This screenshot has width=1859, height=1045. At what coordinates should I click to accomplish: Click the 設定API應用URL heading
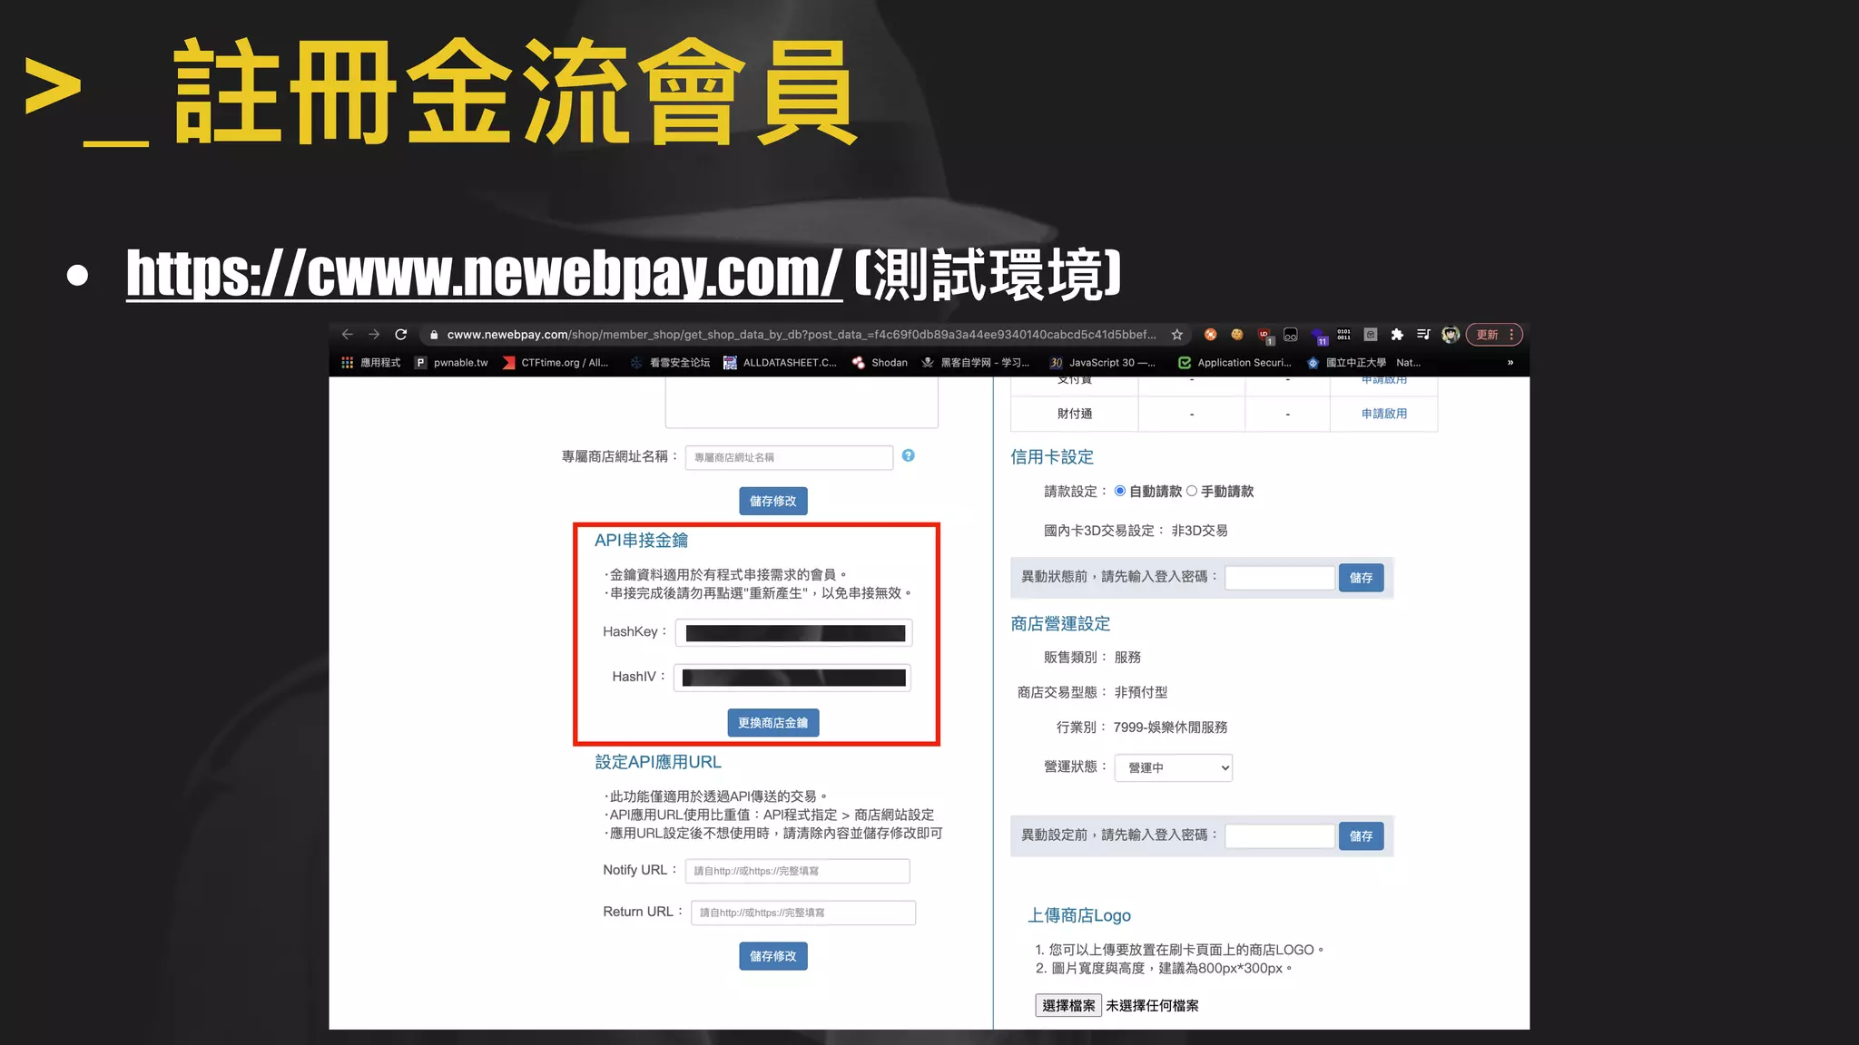(x=658, y=762)
